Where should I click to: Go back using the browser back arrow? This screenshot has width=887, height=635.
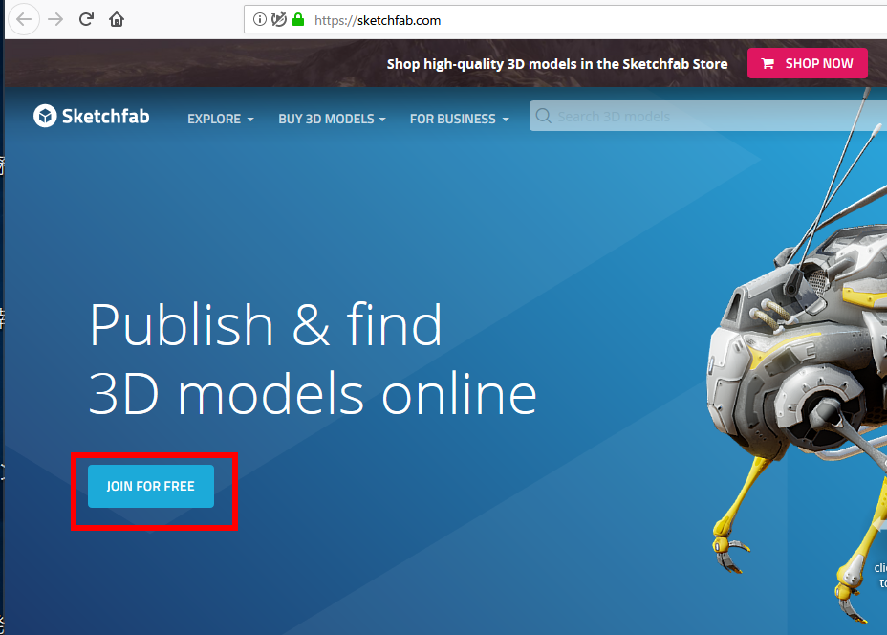(x=24, y=20)
